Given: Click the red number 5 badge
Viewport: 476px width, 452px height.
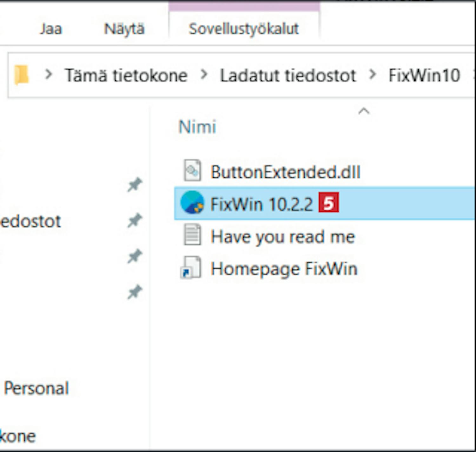Looking at the screenshot, I should 328,203.
